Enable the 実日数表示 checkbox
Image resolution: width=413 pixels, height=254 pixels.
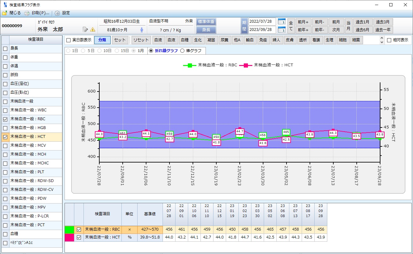[x=68, y=40]
